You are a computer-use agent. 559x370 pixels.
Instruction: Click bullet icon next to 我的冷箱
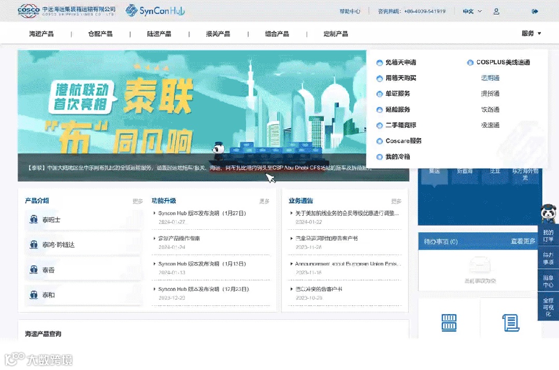pyautogui.click(x=379, y=157)
